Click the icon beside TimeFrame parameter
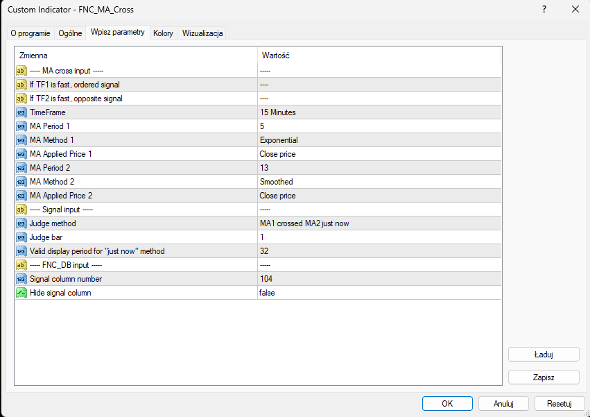Screen dimensions: 590x417 [21, 112]
